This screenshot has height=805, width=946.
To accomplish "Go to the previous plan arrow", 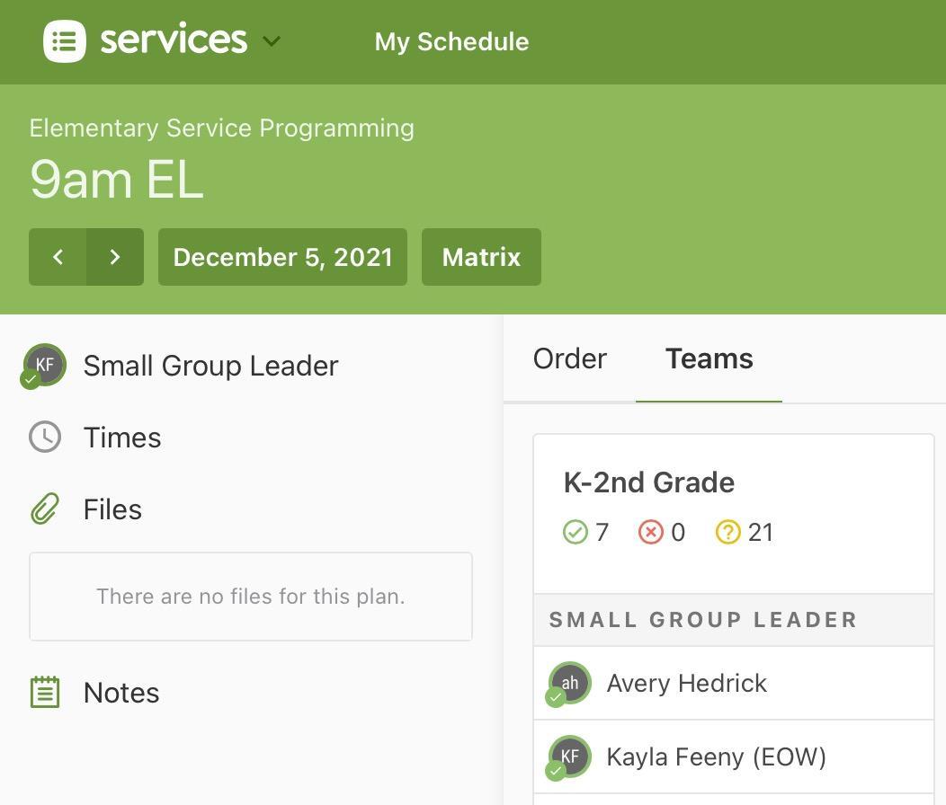I will [58, 257].
